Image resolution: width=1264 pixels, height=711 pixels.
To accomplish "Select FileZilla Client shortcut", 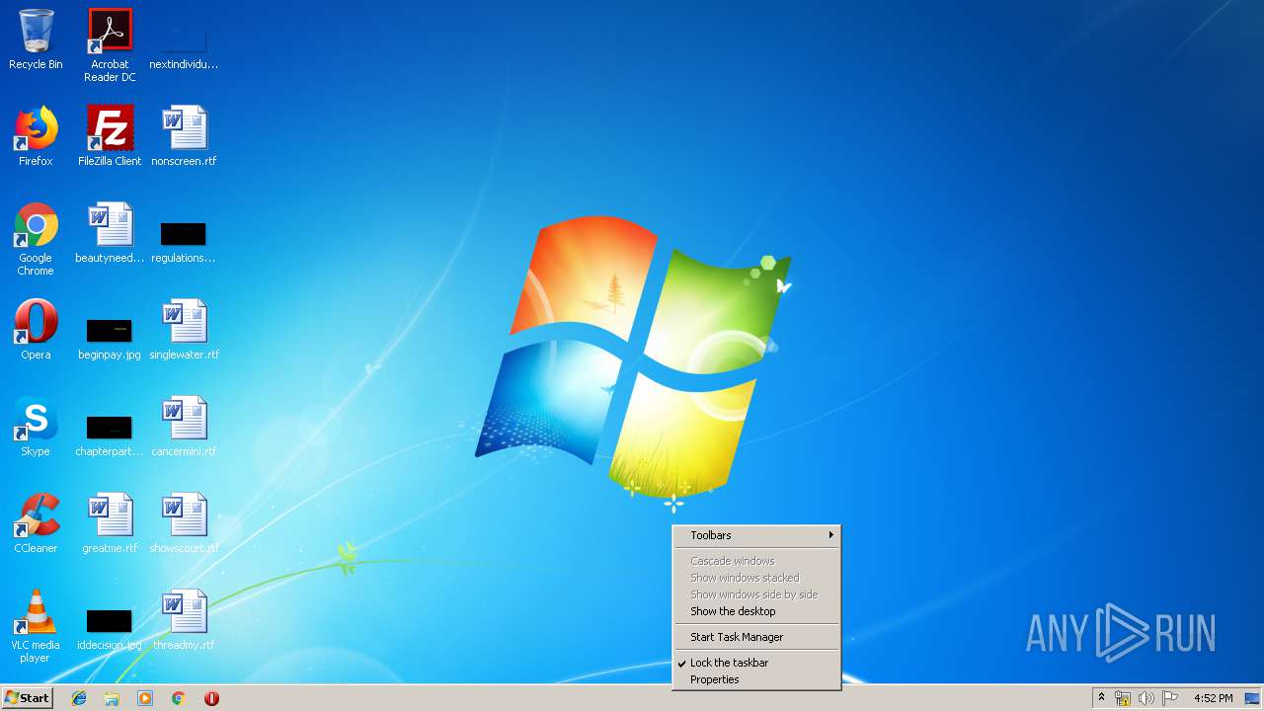I will [x=110, y=136].
